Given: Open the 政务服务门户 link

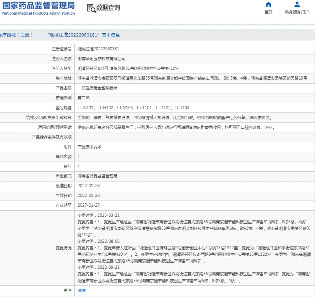Looking at the screenshot, I should pyautogui.click(x=297, y=12).
